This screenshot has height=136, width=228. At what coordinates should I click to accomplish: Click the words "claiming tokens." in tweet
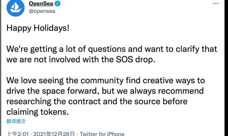click(38, 112)
